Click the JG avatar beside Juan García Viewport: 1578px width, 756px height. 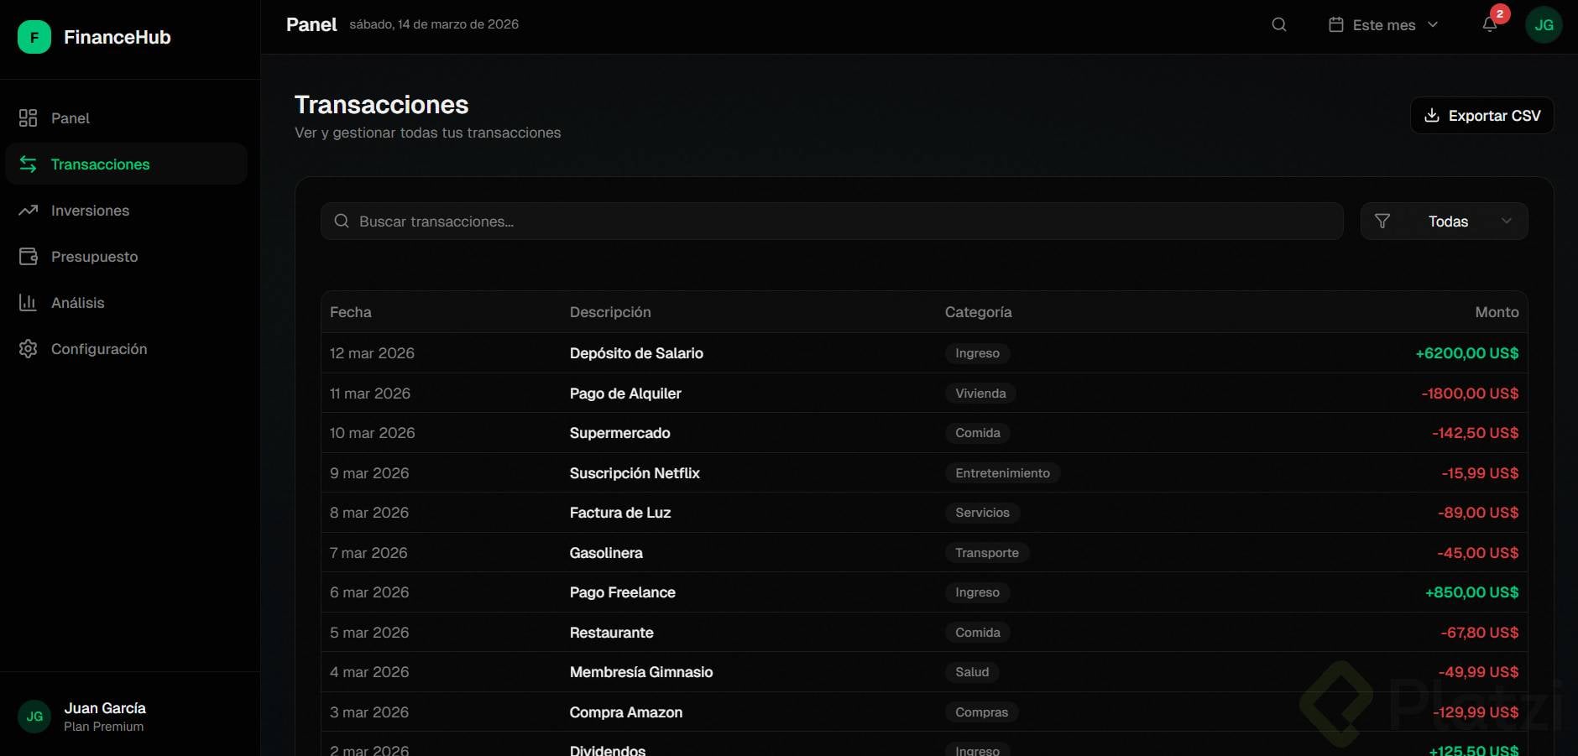tap(34, 717)
